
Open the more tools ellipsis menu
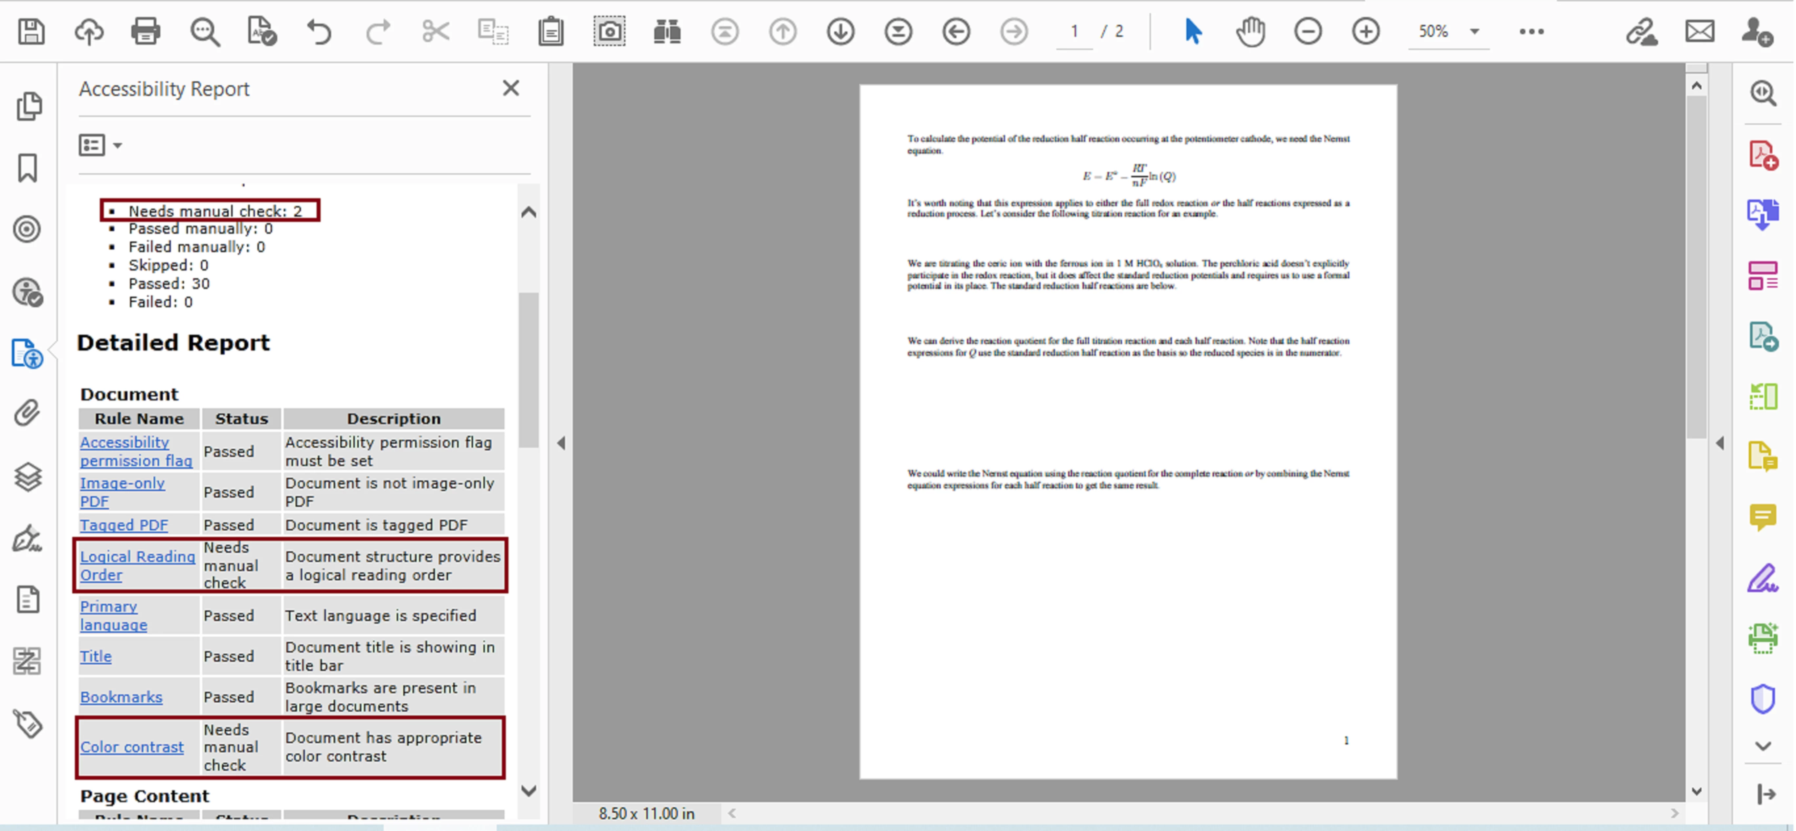click(1531, 32)
